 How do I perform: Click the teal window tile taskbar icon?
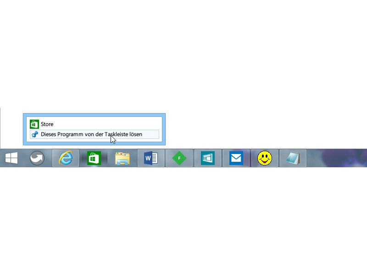pyautogui.click(x=208, y=158)
